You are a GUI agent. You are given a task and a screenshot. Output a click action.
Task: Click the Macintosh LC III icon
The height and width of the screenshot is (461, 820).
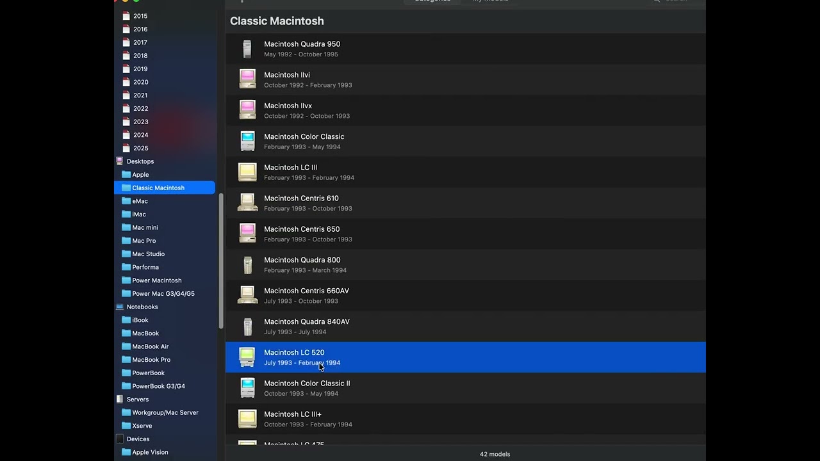coord(247,172)
